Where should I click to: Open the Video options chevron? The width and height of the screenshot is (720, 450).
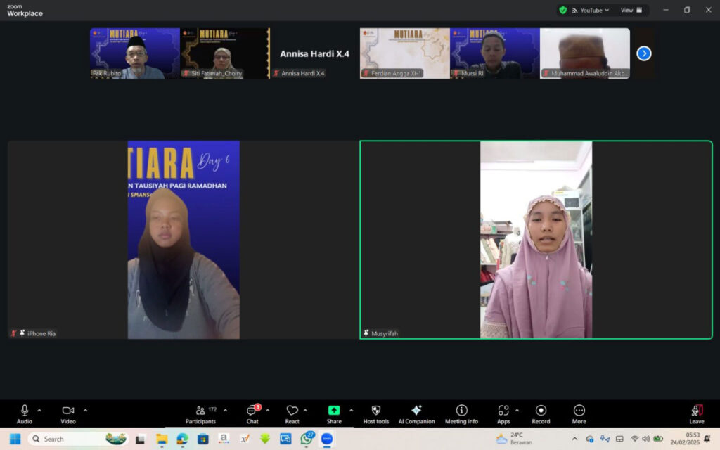click(x=85, y=409)
